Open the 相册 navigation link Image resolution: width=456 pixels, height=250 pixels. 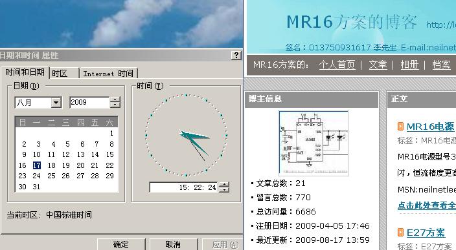(409, 65)
